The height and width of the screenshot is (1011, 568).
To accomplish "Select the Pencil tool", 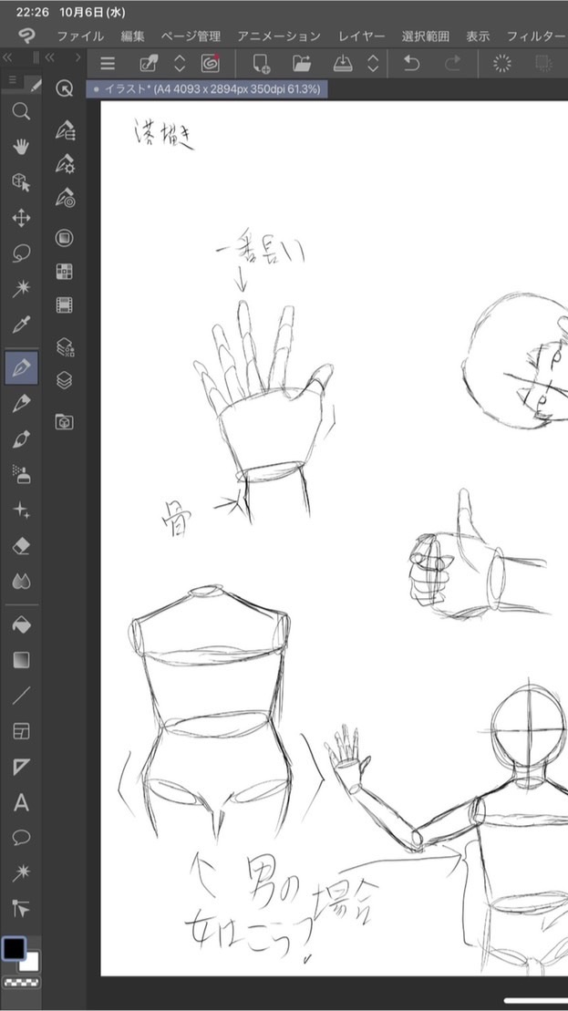I will [21, 404].
